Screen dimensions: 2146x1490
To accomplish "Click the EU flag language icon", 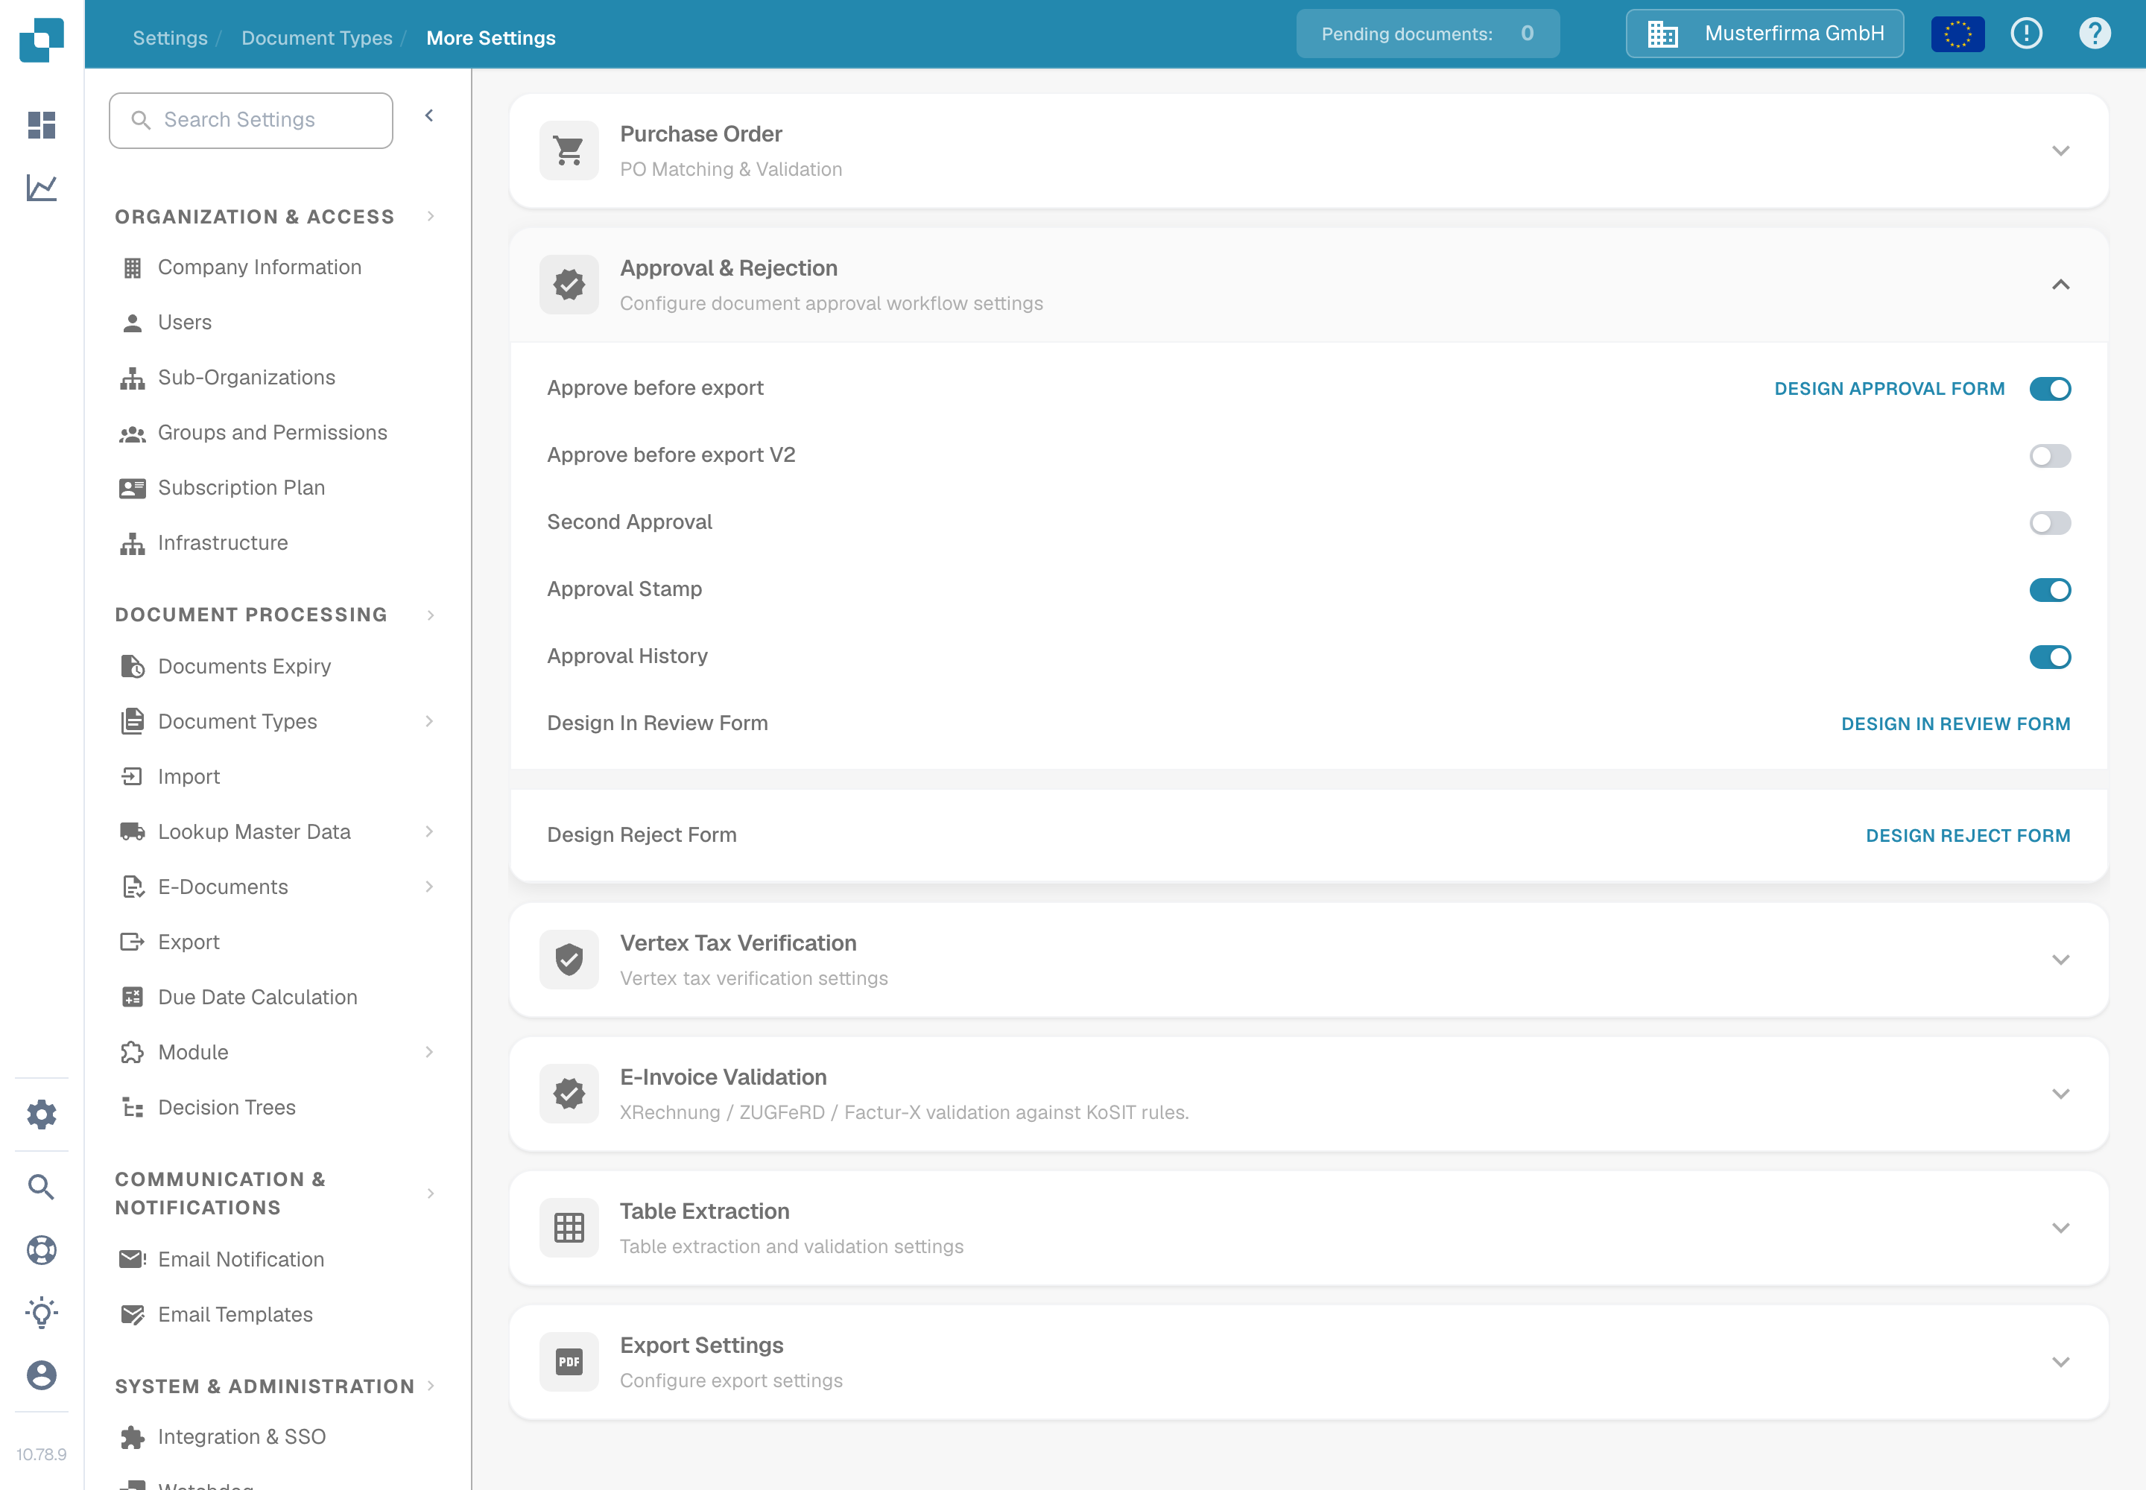I will pos(1957,34).
